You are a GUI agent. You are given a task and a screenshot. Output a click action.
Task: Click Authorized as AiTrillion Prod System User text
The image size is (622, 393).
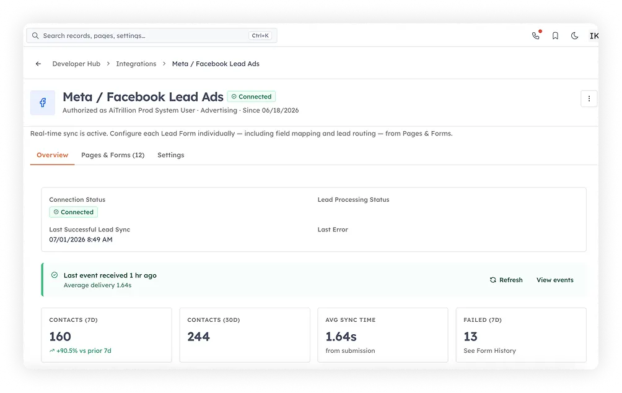(129, 110)
